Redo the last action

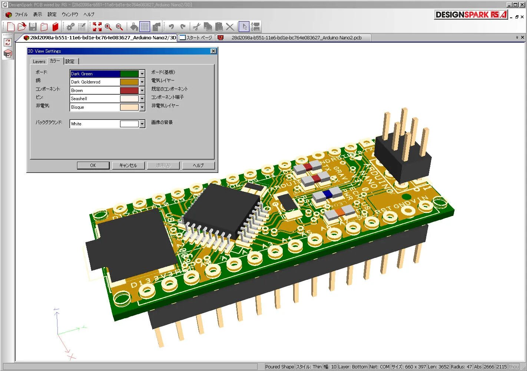182,27
